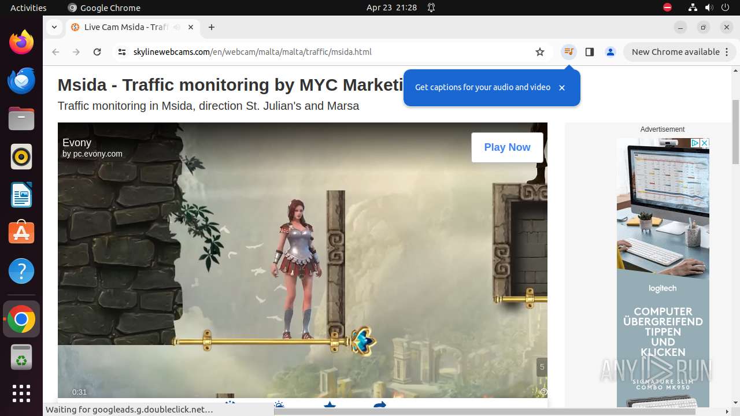This screenshot has height=416, width=740.
Task: Click the red do-not-disturb indicator in top bar
Action: 667,8
